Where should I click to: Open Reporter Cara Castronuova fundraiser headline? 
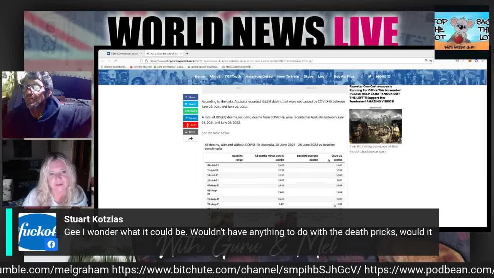(x=375, y=94)
